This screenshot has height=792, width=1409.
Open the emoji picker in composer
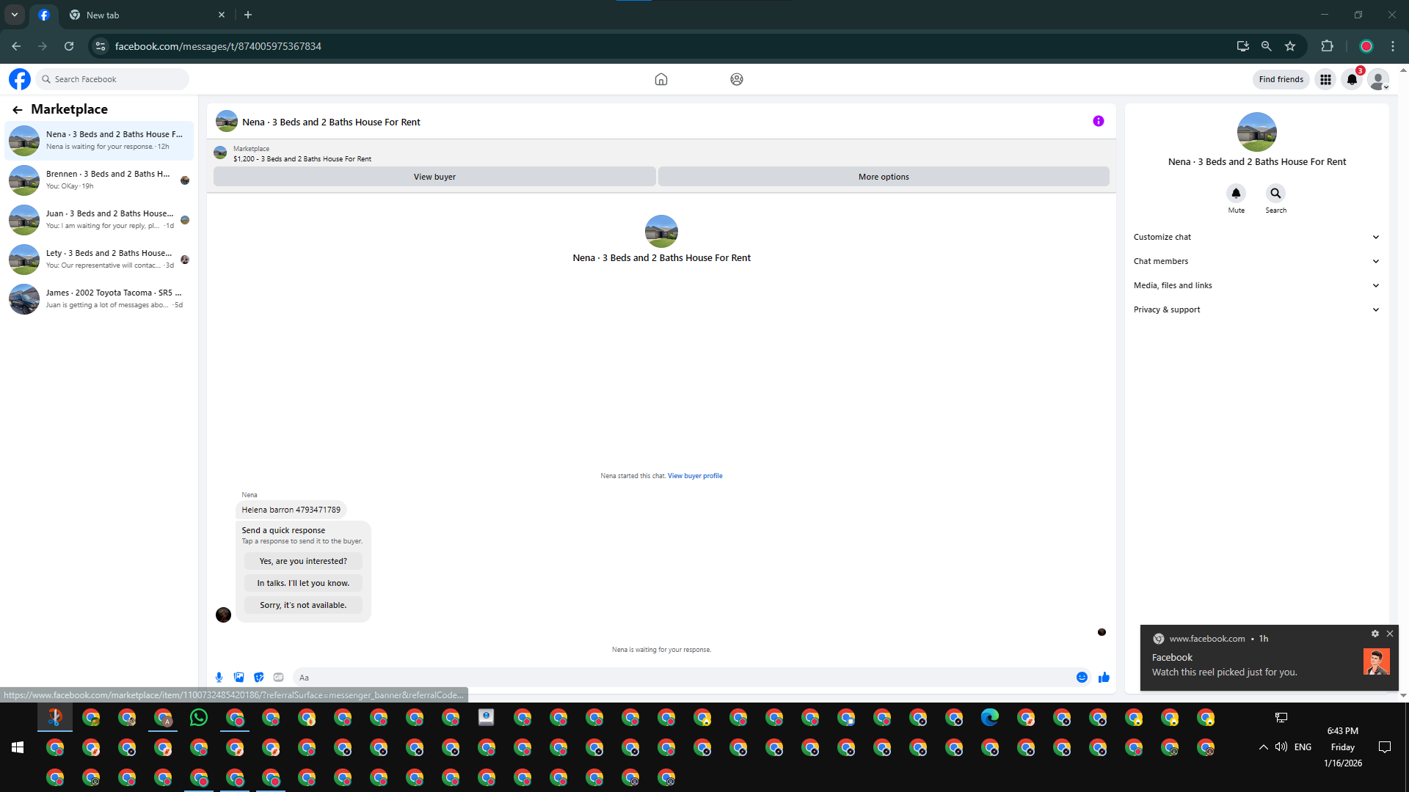tap(1082, 678)
